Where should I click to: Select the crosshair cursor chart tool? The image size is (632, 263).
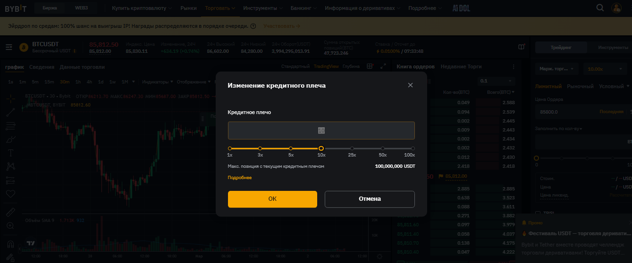[x=10, y=99]
